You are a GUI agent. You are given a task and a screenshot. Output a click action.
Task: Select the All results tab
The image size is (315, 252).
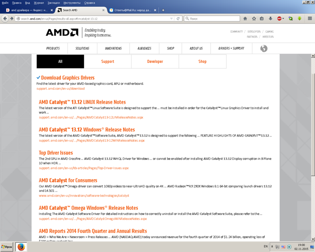tap(60, 61)
